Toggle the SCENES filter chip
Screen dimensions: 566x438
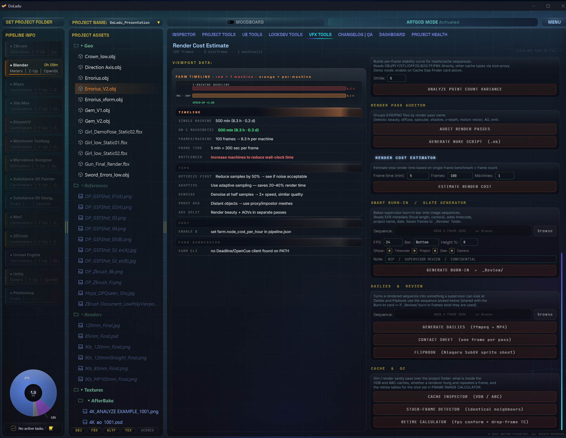147,430
